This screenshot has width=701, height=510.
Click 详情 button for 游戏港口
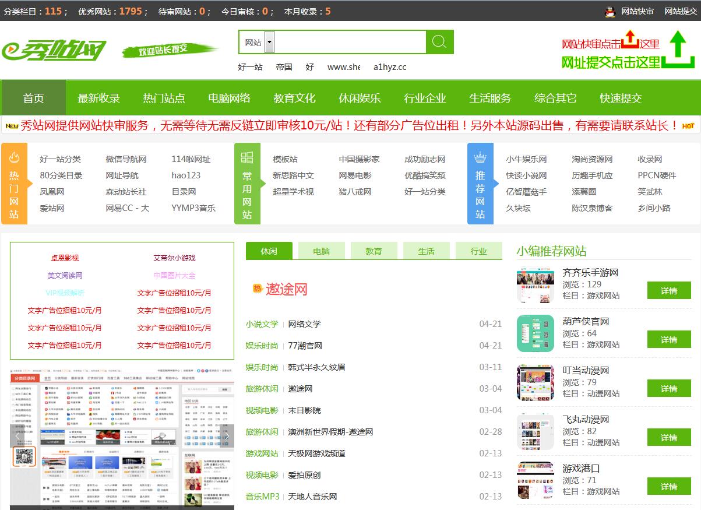point(668,487)
